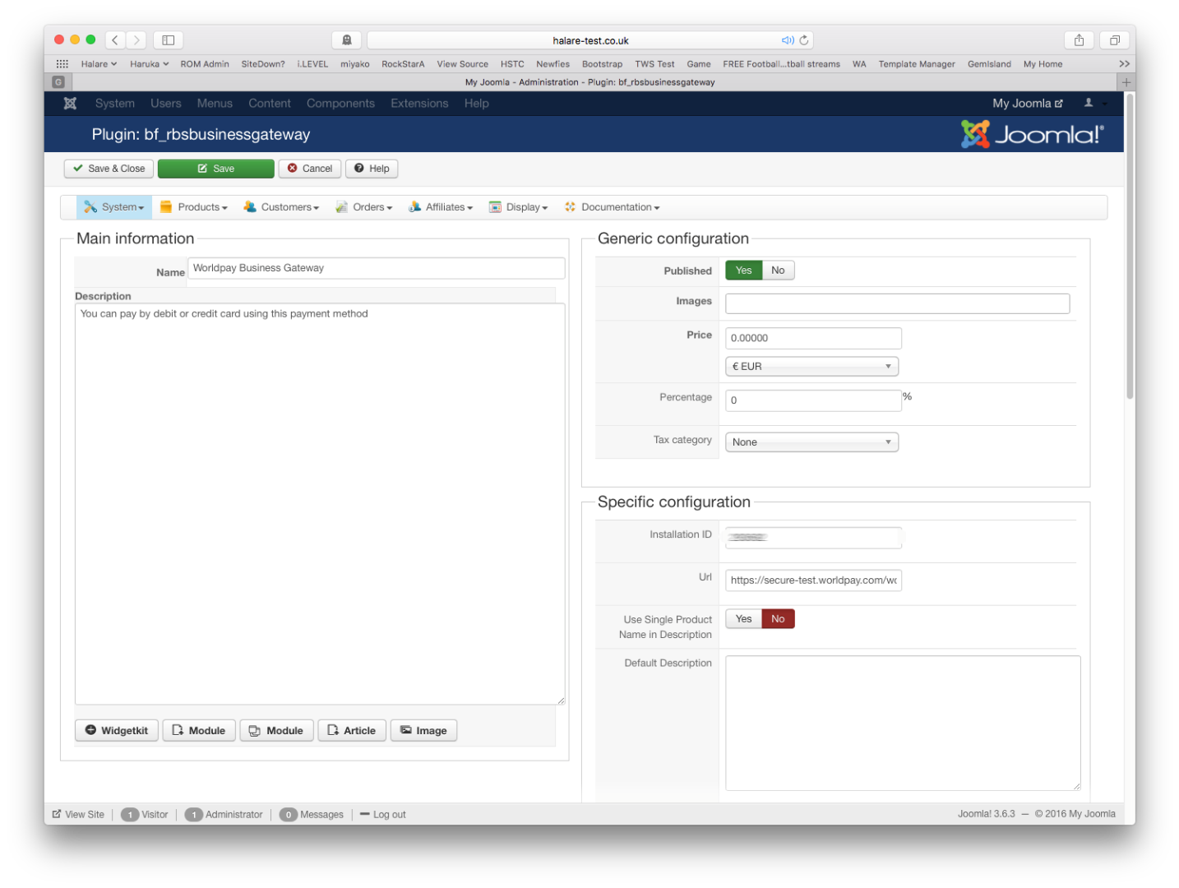This screenshot has width=1179, height=888.
Task: Open the Extensions menu
Action: click(419, 104)
